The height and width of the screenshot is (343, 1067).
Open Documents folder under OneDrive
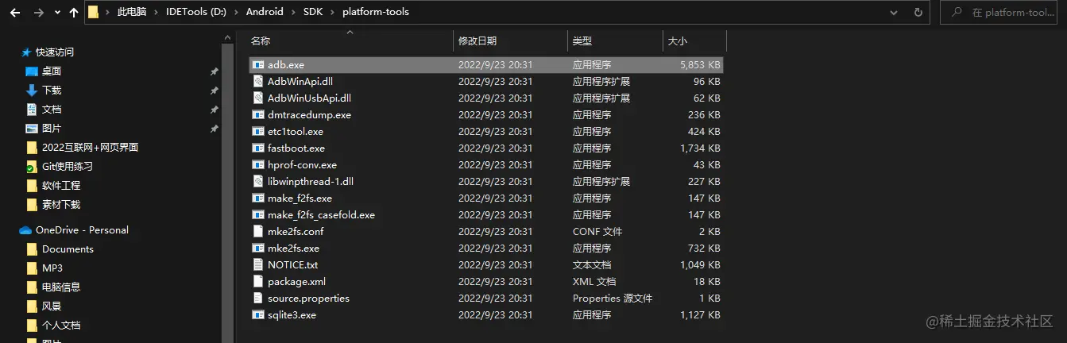tap(68, 249)
